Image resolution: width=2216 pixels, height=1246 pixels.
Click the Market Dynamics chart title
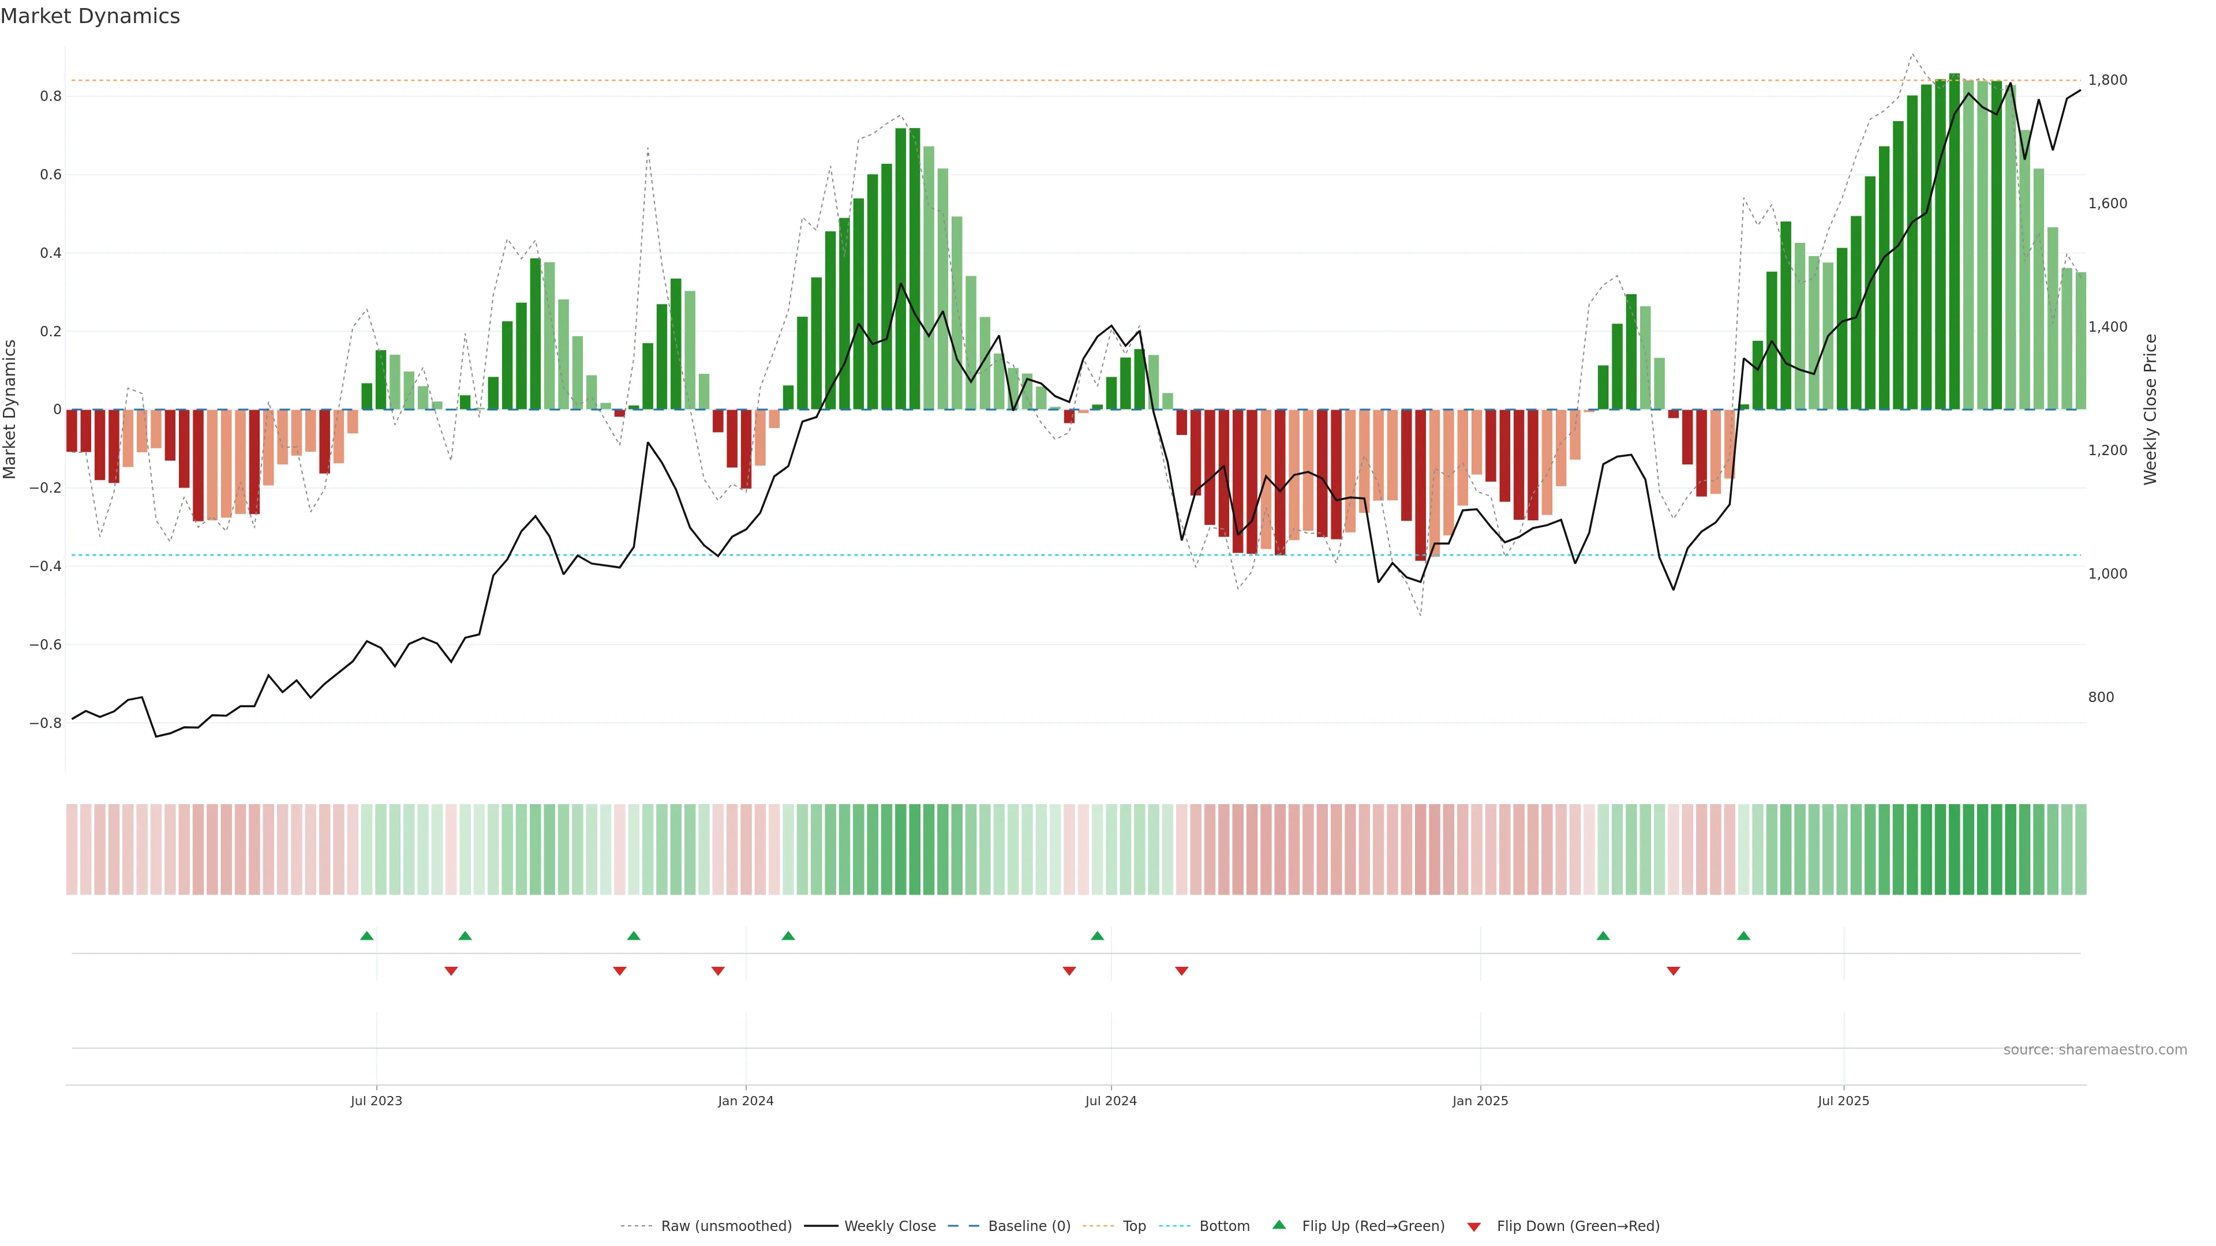coord(91,16)
